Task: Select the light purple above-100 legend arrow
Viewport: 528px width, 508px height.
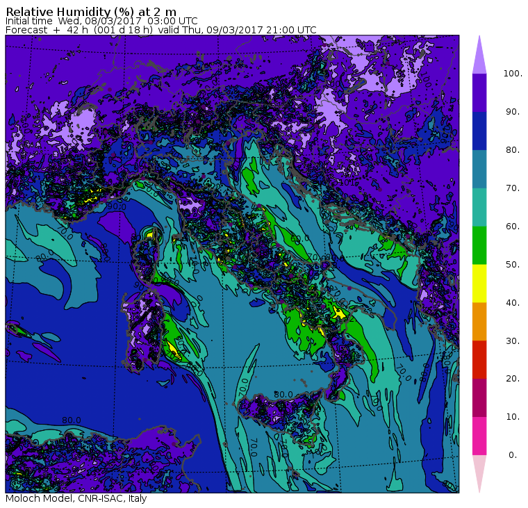Action: [x=479, y=55]
